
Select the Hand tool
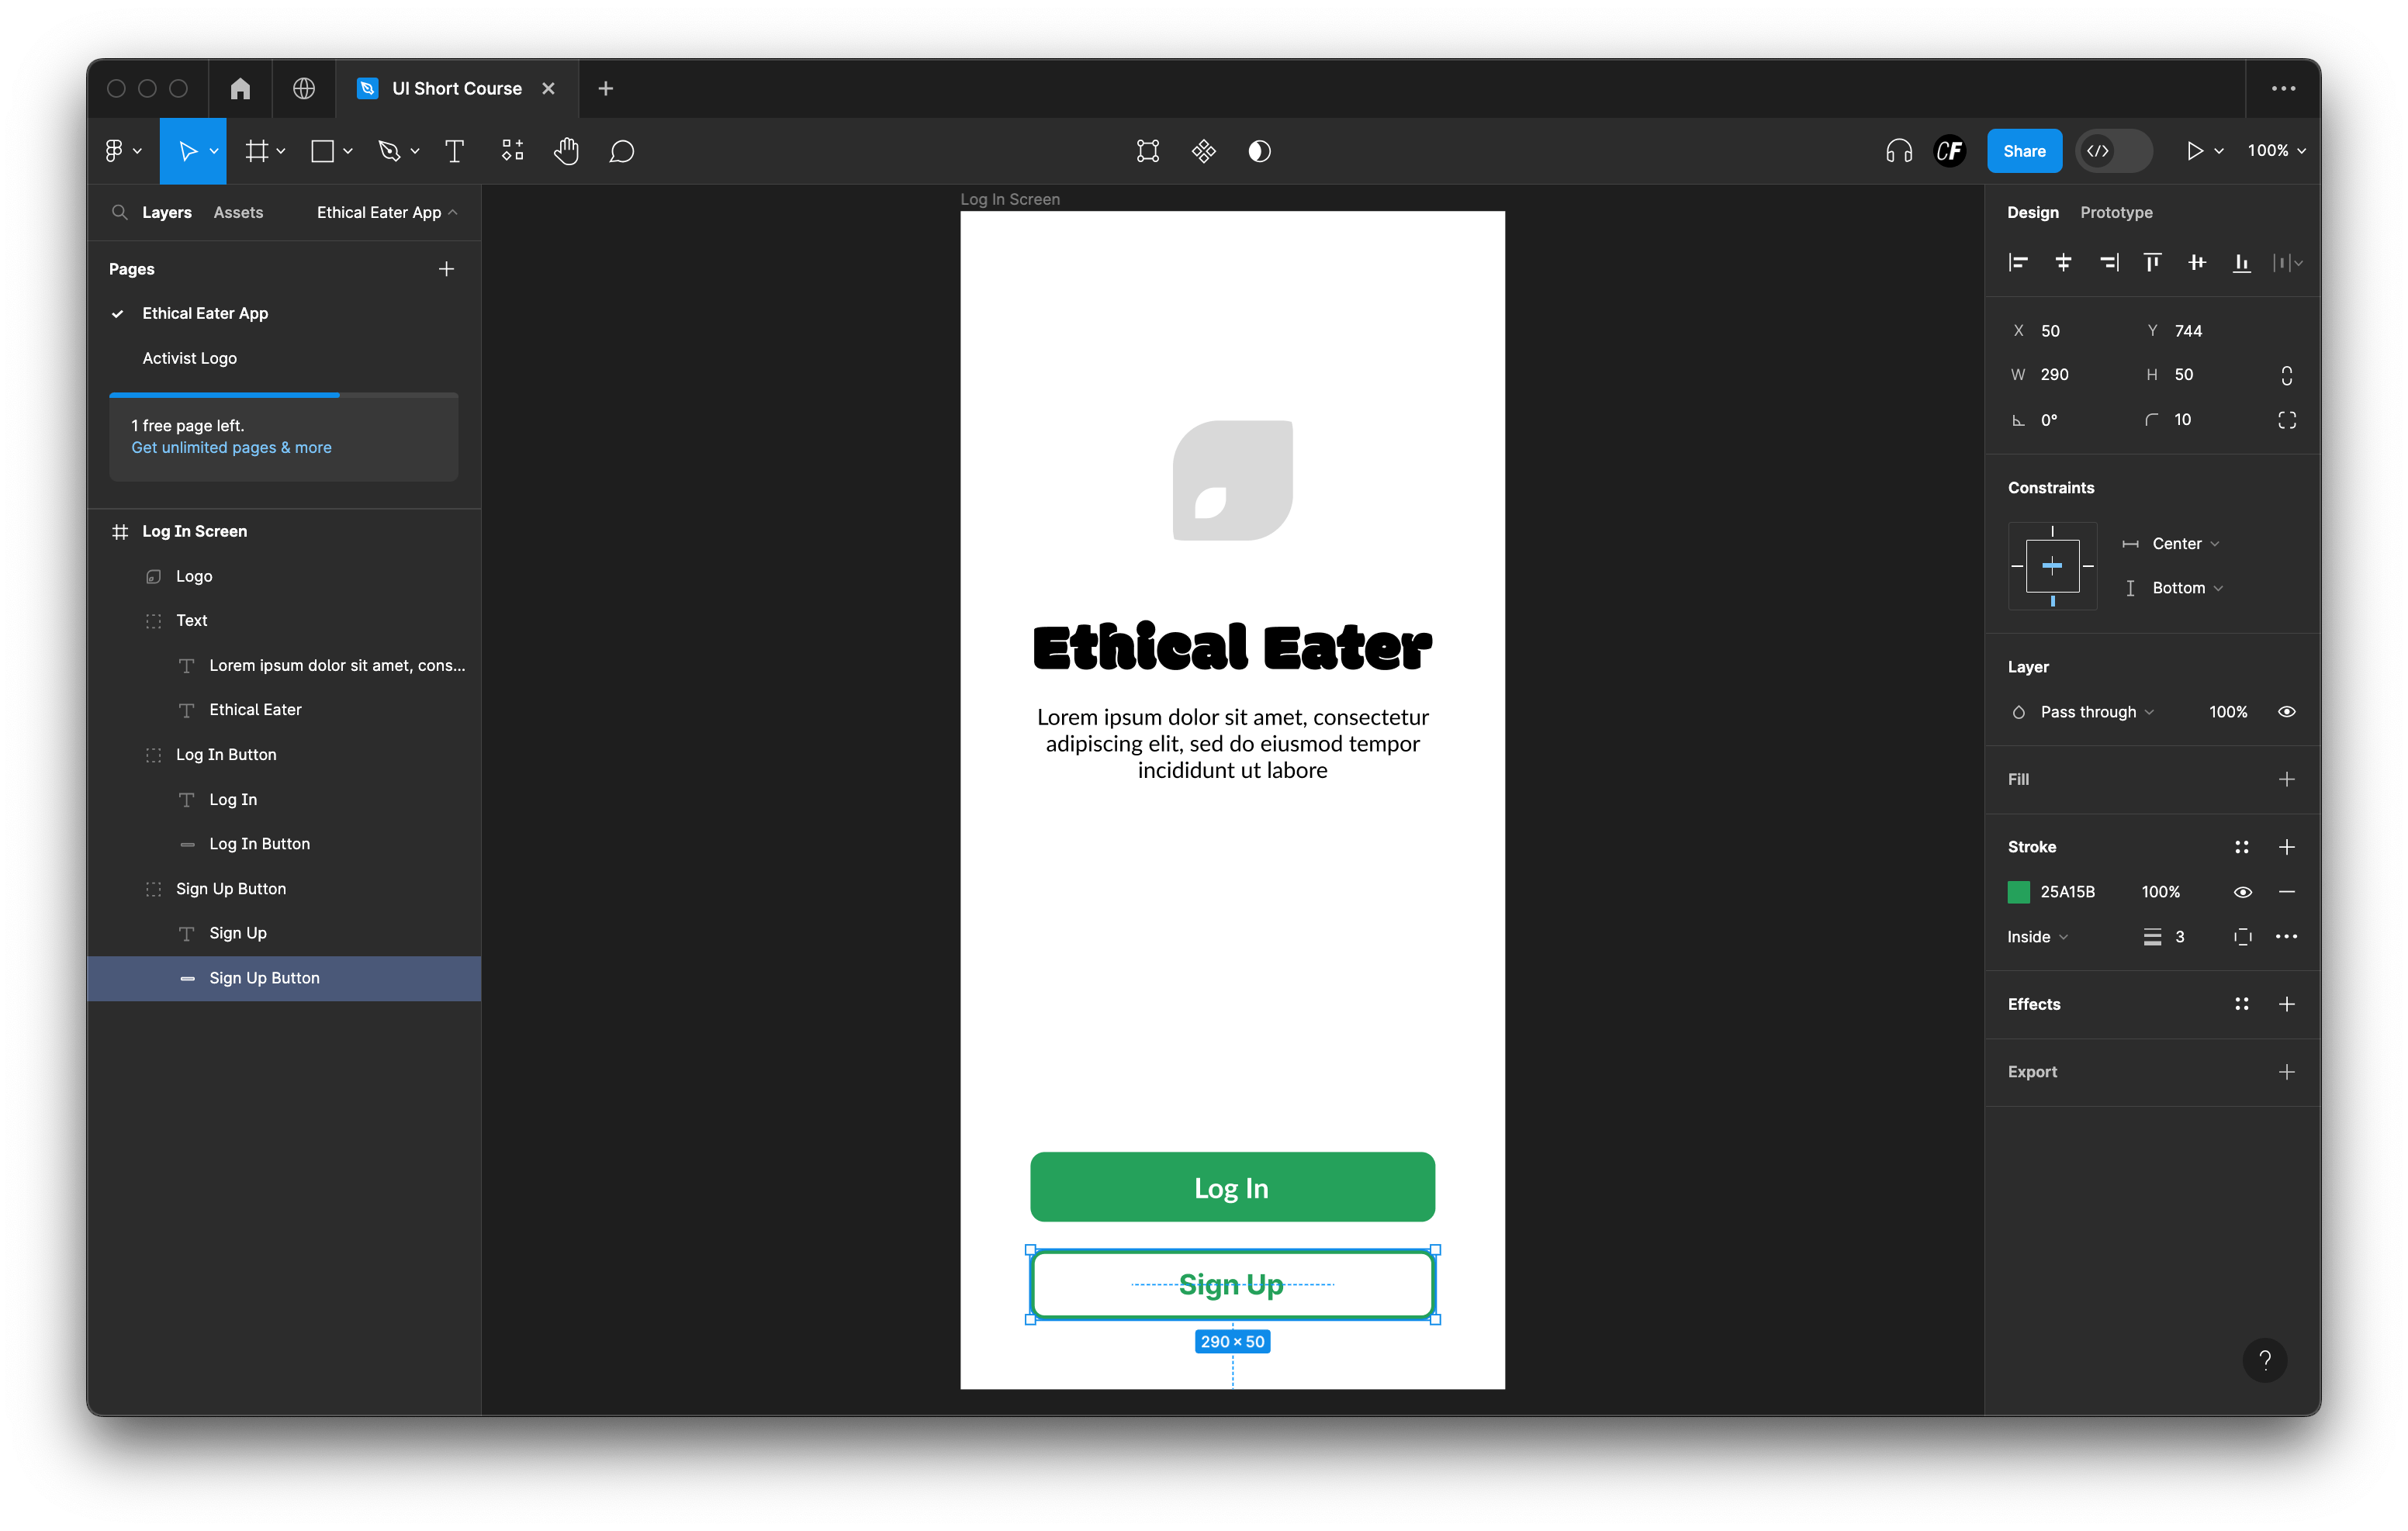pos(566,151)
